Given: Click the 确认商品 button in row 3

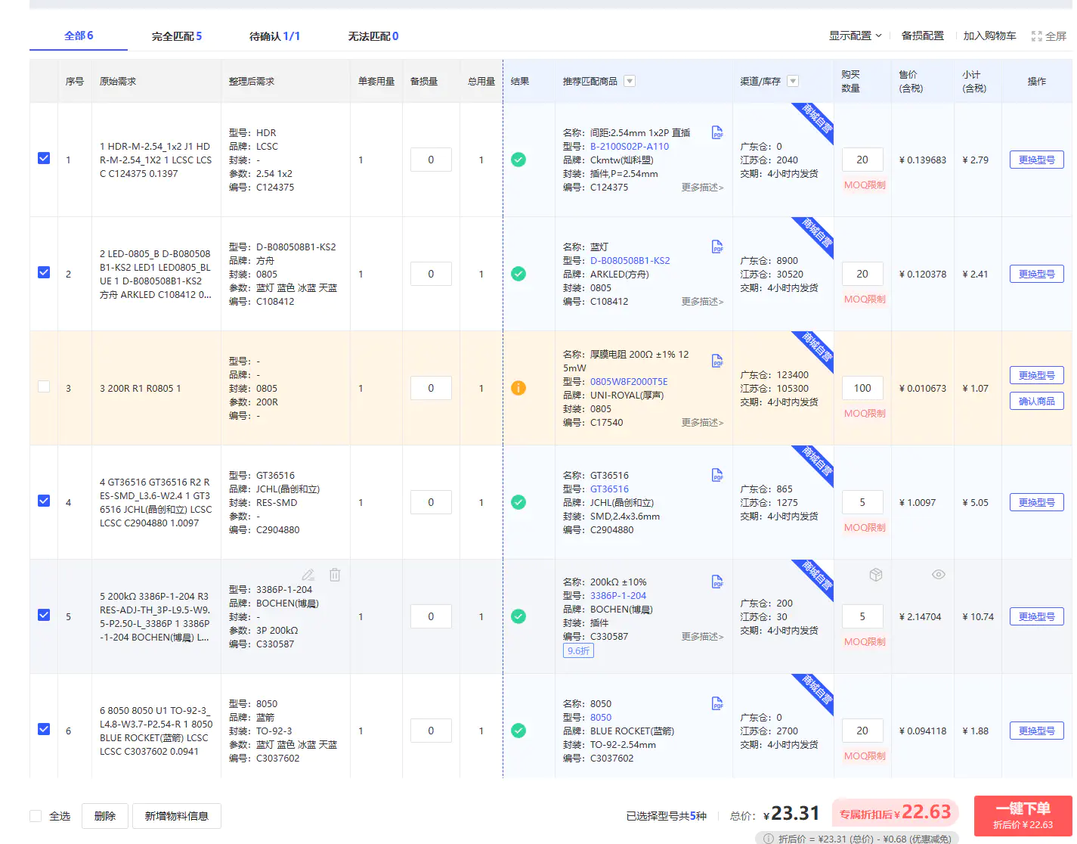Looking at the screenshot, I should coord(1036,402).
